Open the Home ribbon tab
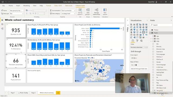 click(x=11, y=6)
